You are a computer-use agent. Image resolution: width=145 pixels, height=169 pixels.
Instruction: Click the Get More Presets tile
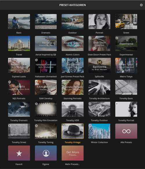[72, 153]
